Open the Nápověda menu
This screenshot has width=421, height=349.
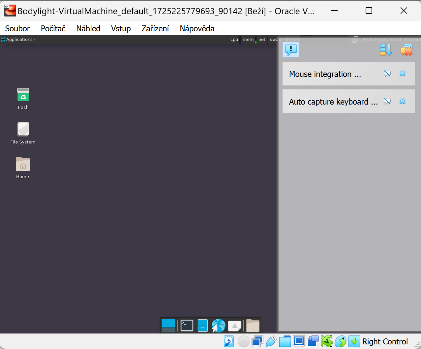point(197,29)
